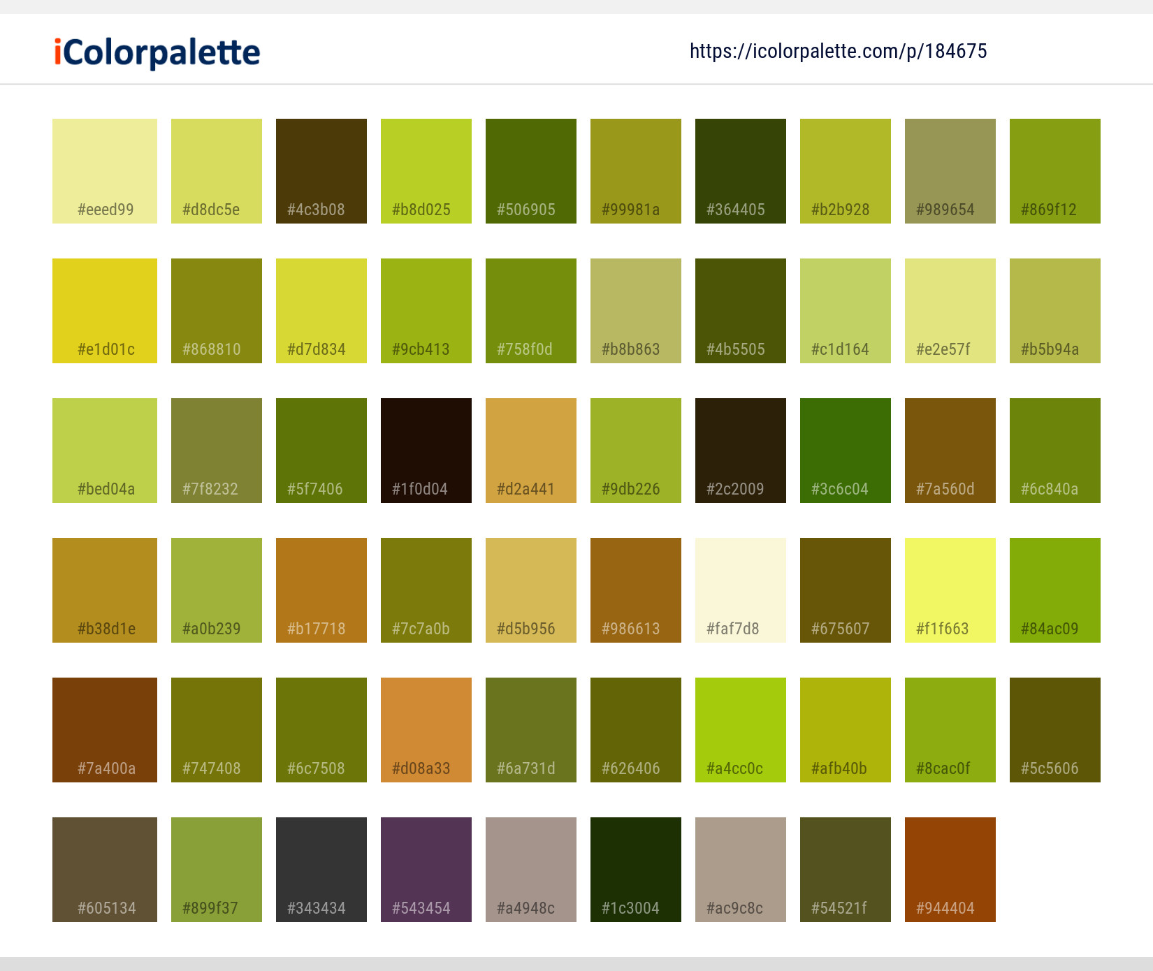Select the #7a400a rust brown swatch
Viewport: 1153px width, 971px height.
tap(105, 730)
